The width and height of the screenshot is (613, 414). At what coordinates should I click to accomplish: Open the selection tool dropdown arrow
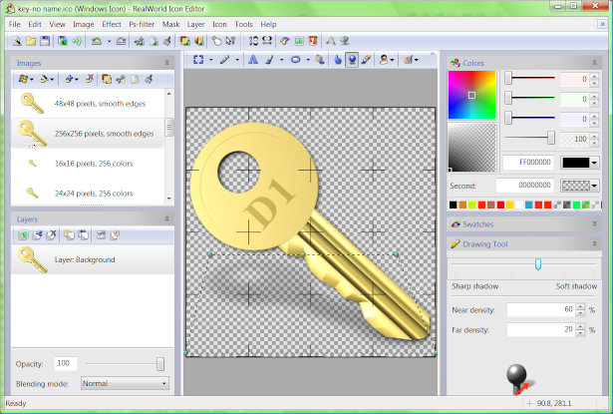coord(210,60)
